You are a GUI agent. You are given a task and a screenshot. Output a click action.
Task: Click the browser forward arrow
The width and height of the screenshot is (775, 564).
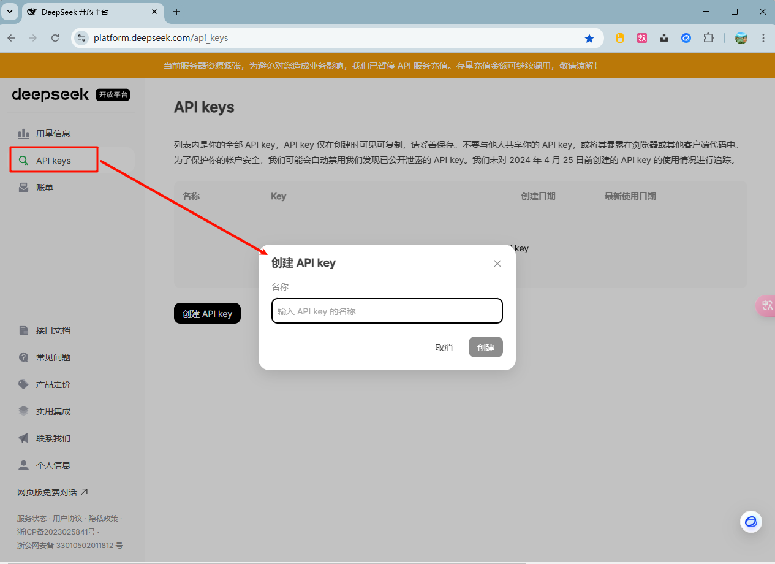click(33, 38)
